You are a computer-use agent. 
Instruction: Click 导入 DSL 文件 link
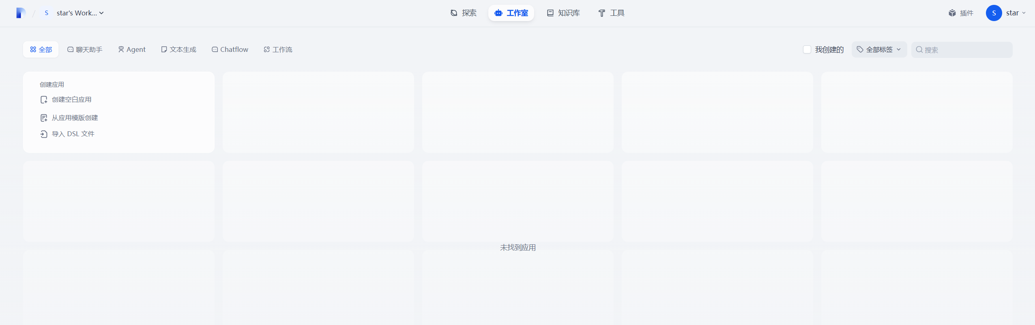(73, 134)
